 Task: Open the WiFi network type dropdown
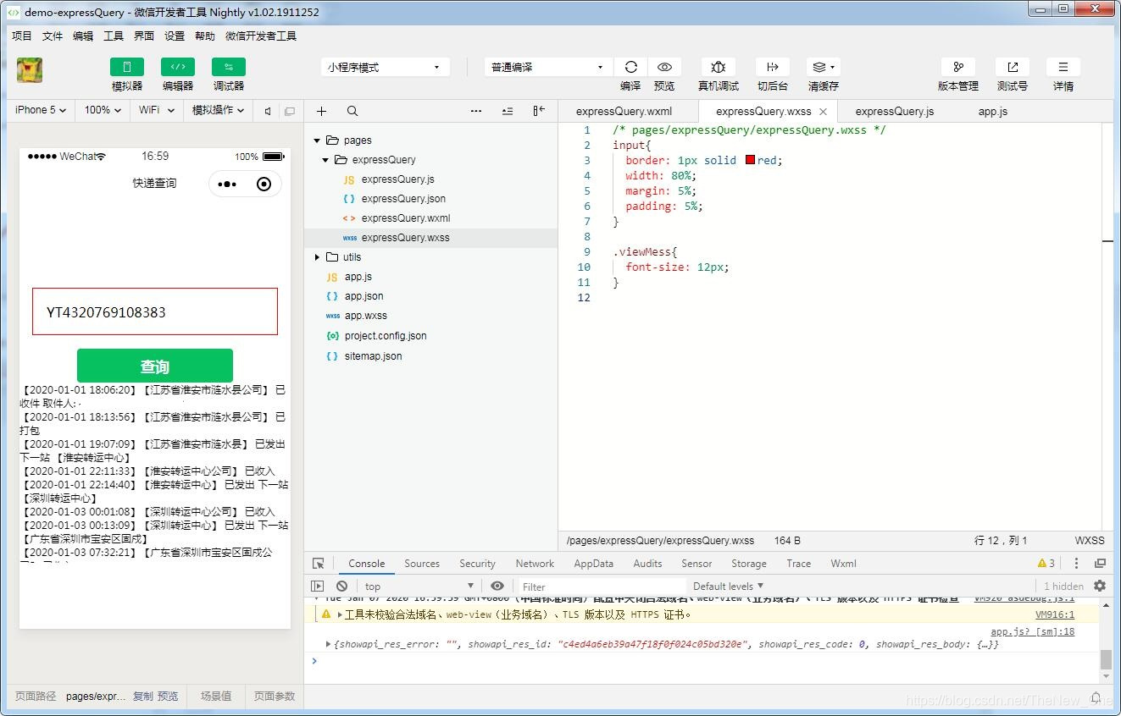click(157, 110)
